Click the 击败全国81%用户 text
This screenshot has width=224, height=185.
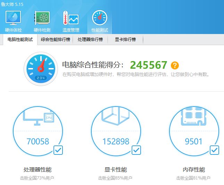click(193, 178)
